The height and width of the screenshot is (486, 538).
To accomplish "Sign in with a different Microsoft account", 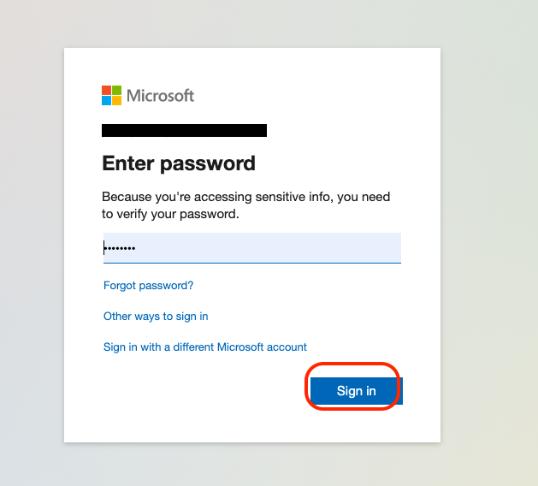I will (x=204, y=347).
